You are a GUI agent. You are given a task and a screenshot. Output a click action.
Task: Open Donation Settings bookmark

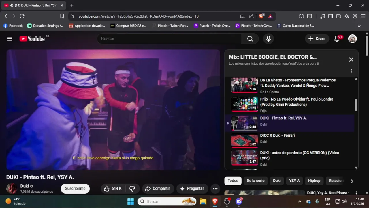pos(46,26)
